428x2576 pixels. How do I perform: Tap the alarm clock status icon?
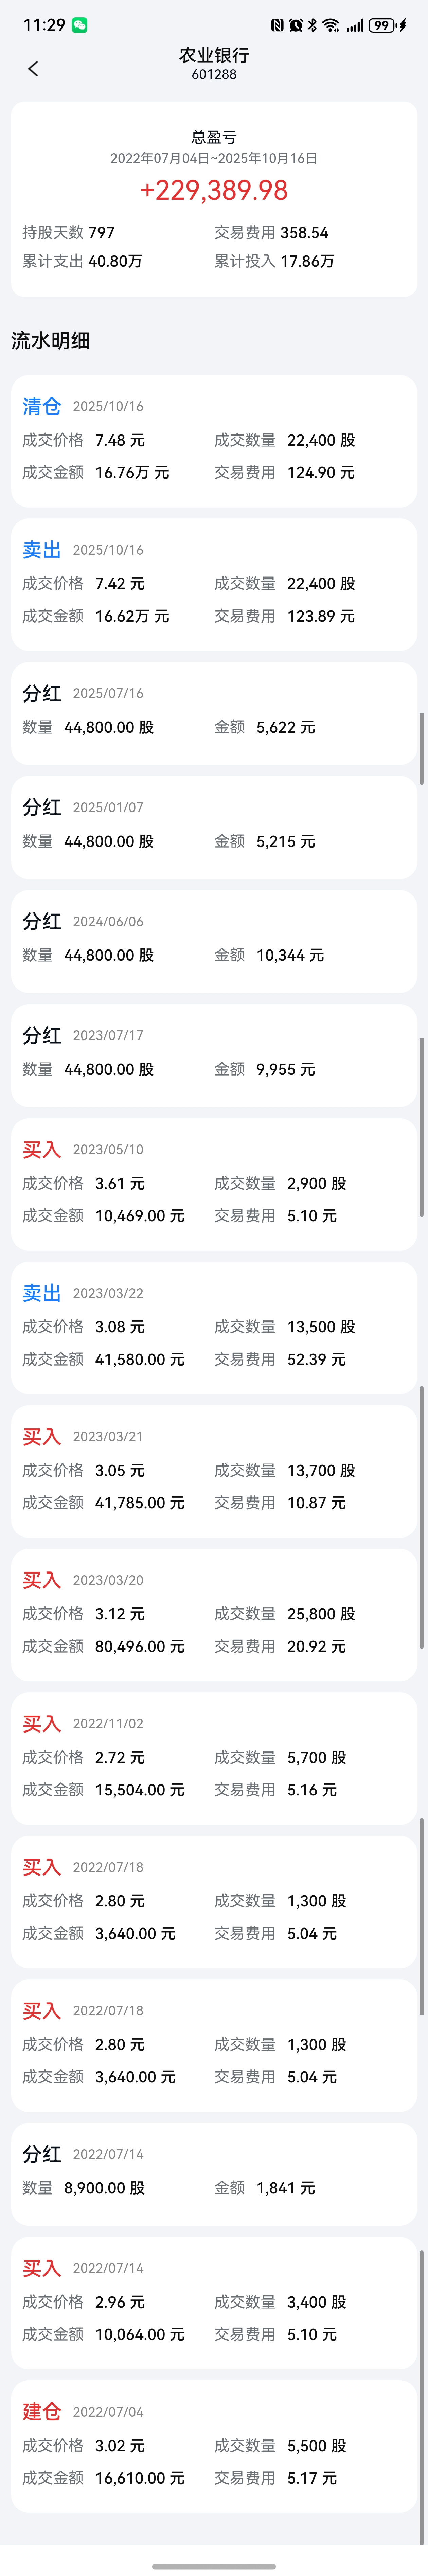point(296,25)
